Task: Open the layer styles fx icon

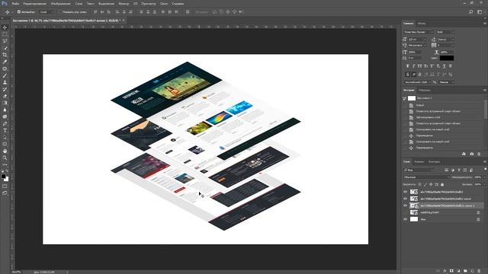Action: [x=445, y=271]
